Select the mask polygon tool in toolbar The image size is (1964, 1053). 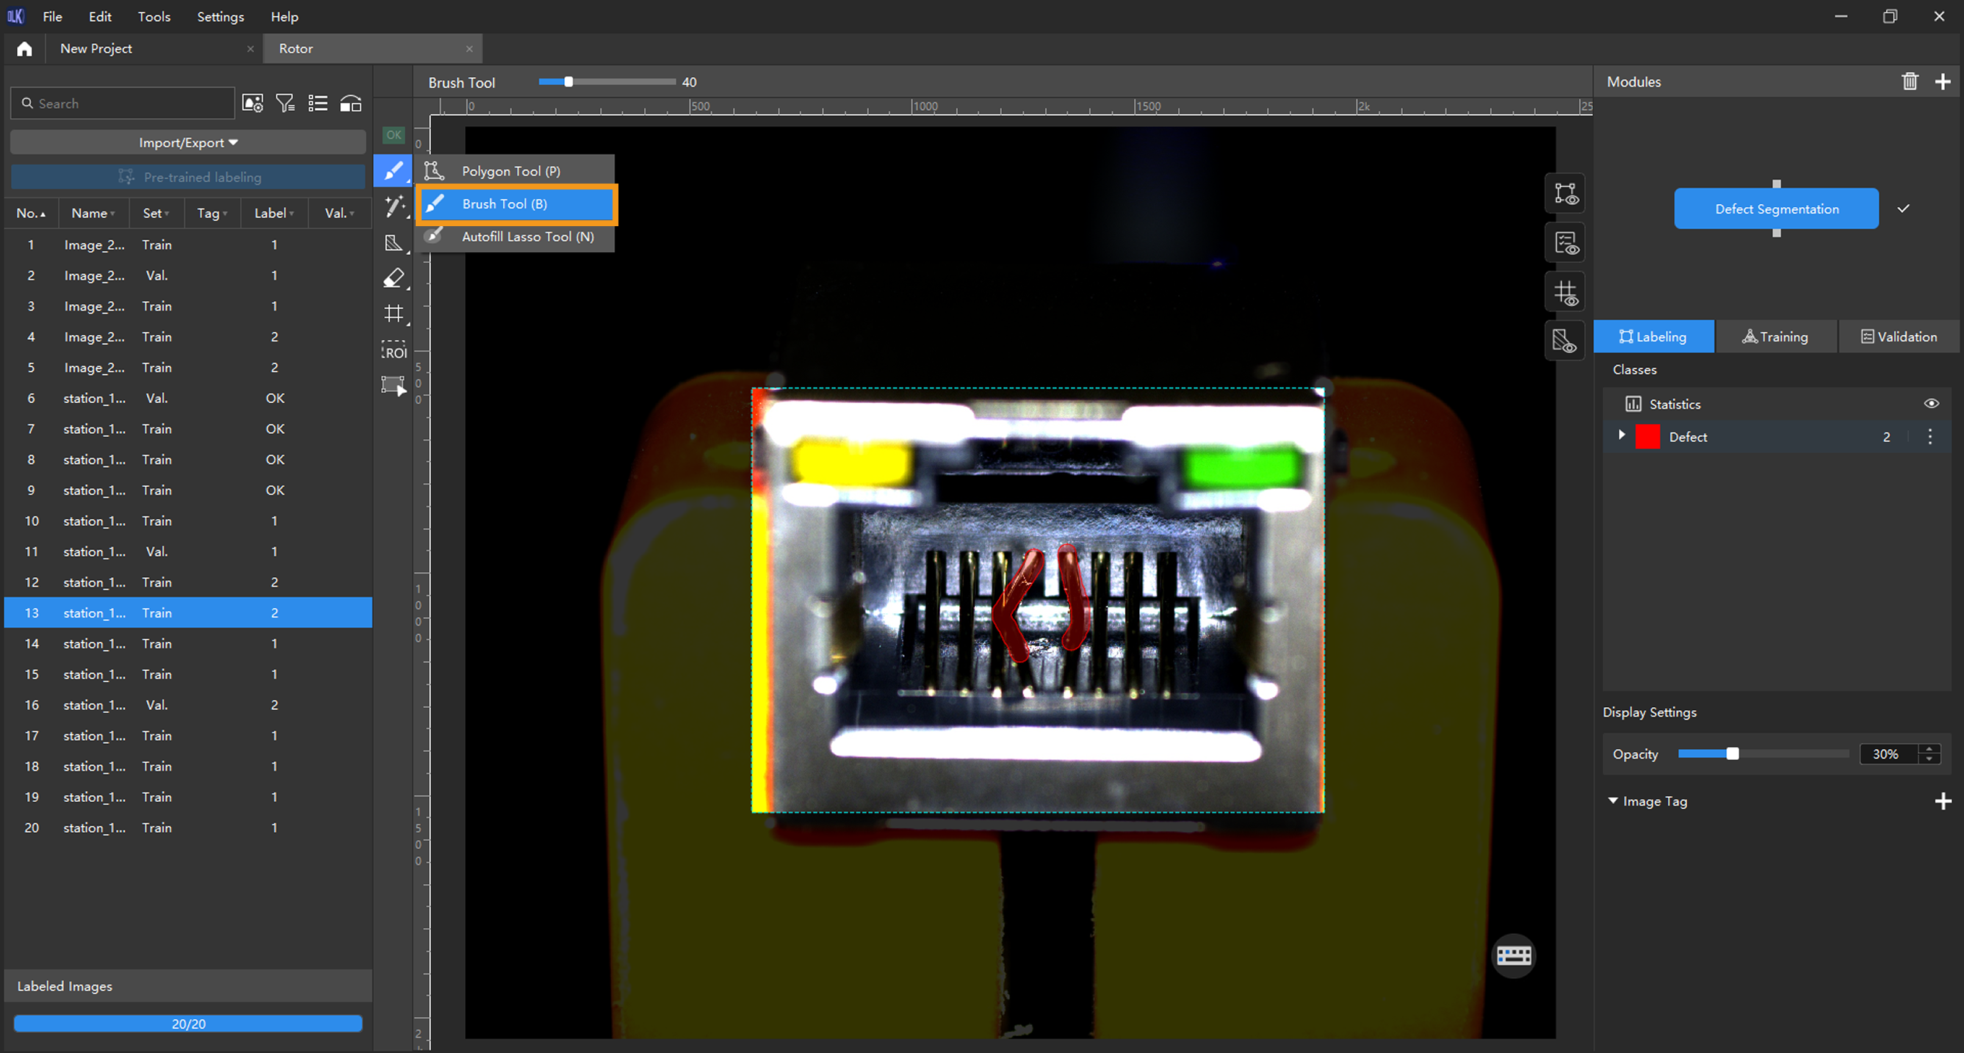394,242
